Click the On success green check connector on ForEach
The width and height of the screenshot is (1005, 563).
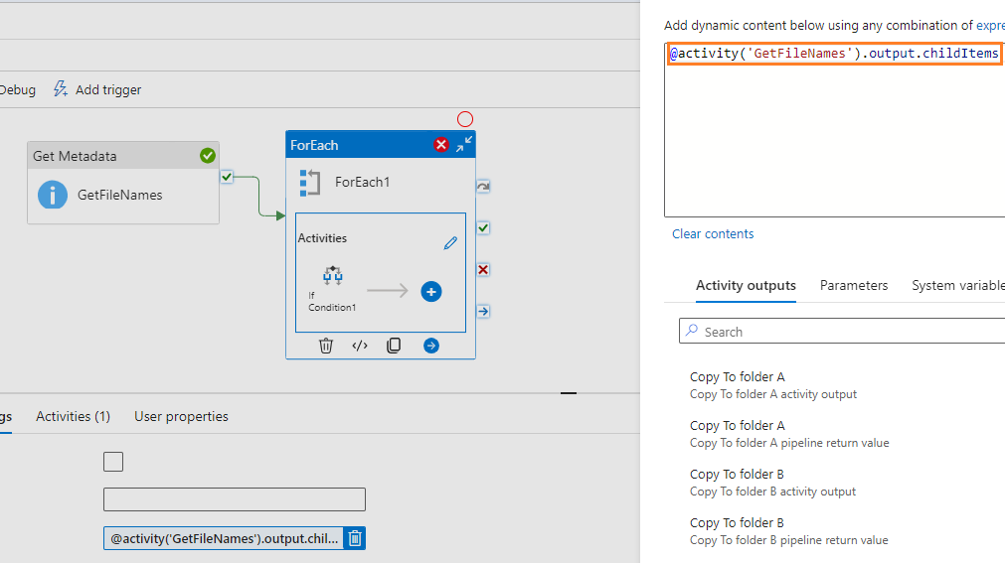pyautogui.click(x=483, y=228)
